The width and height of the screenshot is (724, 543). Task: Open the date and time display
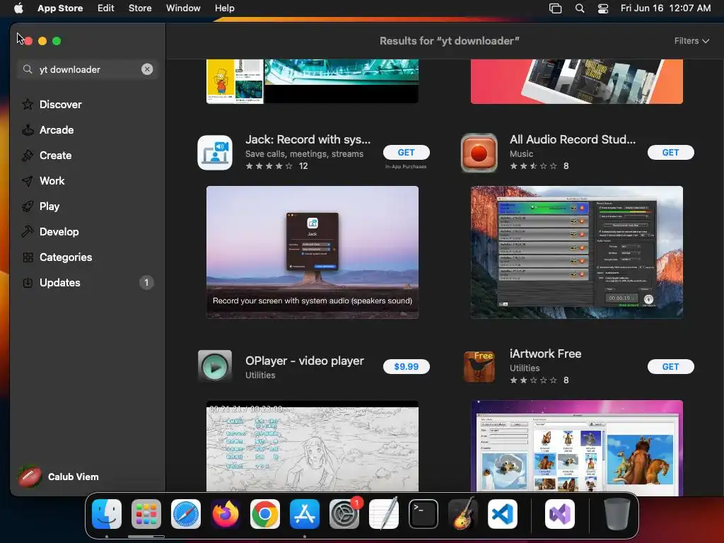click(665, 8)
